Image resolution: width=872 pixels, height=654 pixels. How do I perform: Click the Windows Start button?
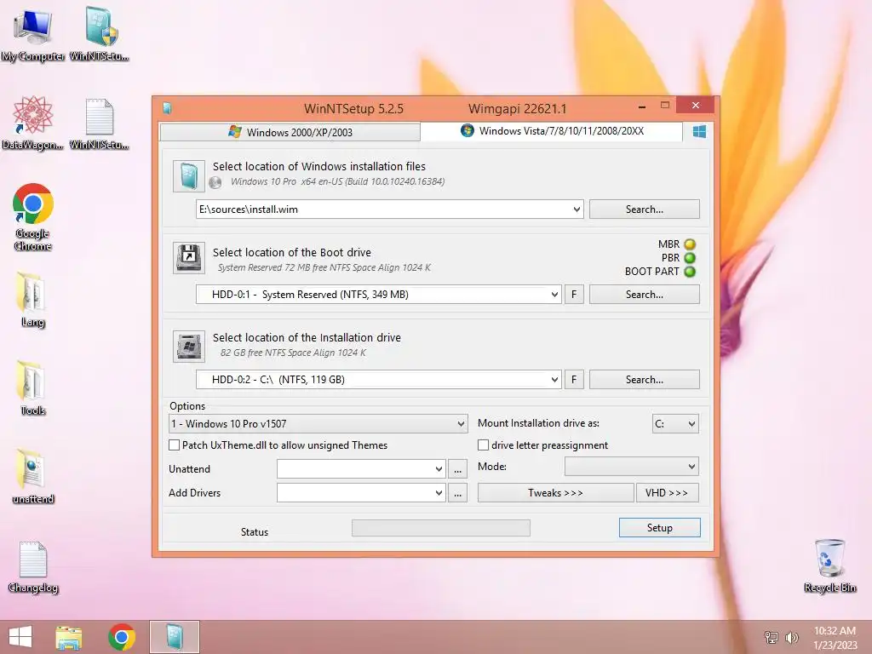[x=20, y=637]
